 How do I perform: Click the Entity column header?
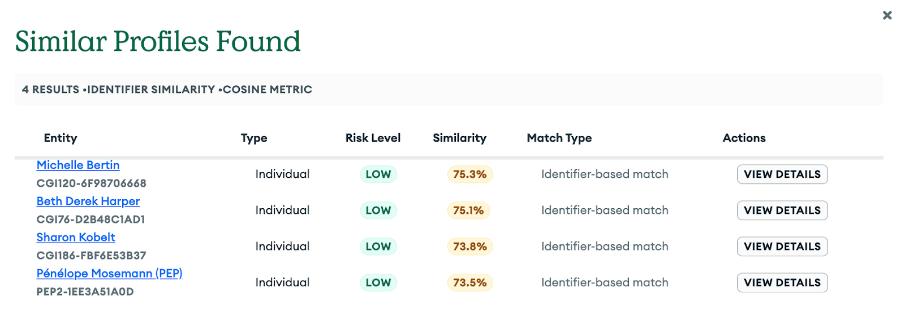(x=61, y=138)
